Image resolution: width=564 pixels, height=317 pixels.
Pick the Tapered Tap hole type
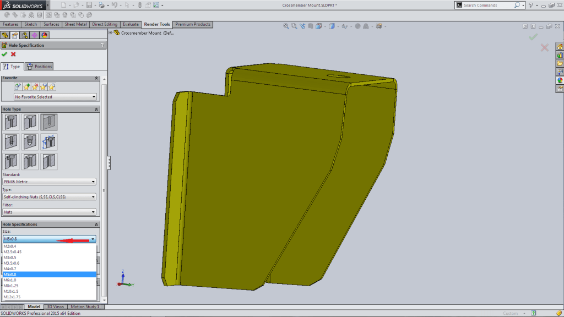click(30, 141)
